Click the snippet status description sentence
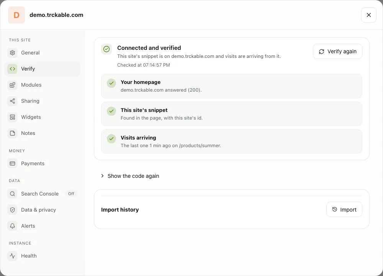This screenshot has width=383, height=276. pyautogui.click(x=199, y=56)
